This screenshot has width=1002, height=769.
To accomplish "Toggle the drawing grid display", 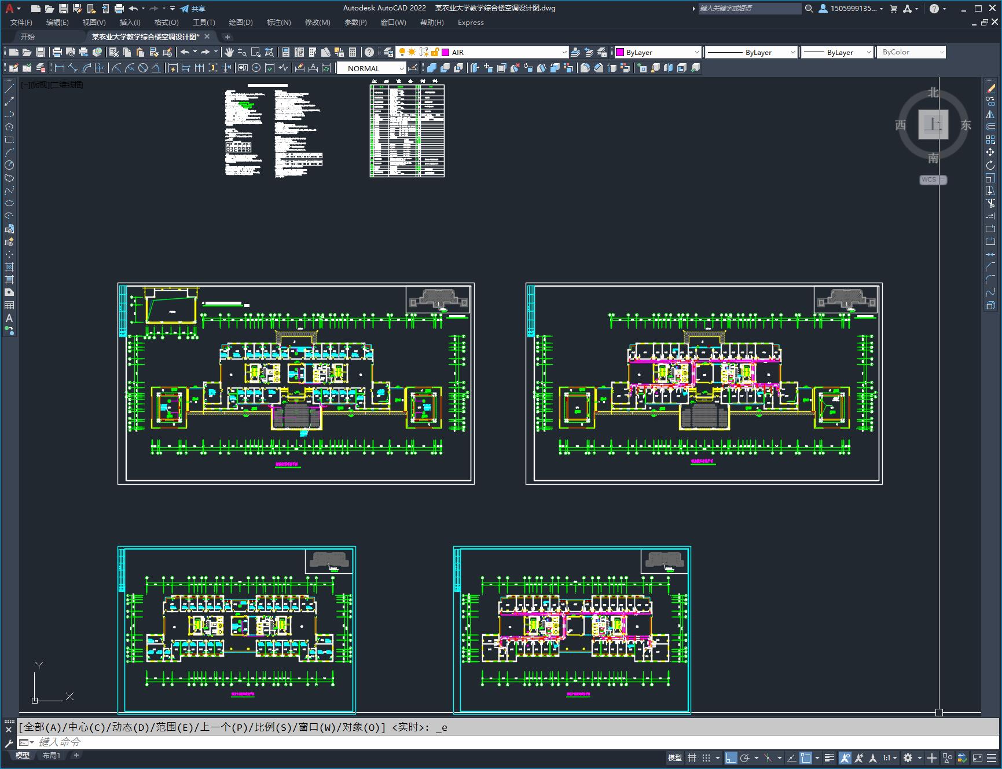I will tap(692, 757).
